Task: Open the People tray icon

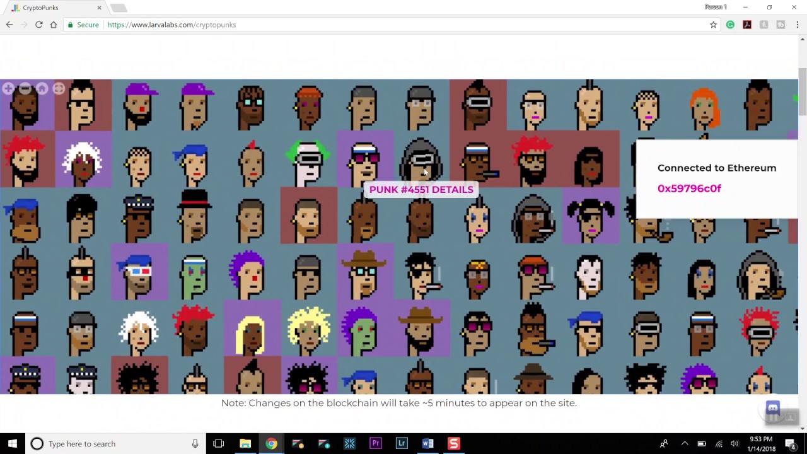Action: 663,444
